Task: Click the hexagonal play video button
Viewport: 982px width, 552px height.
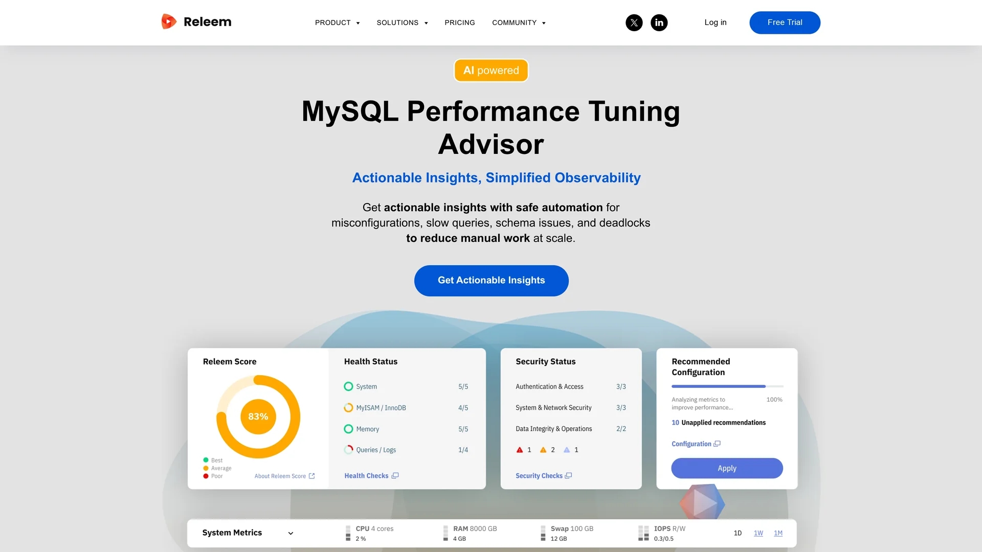Action: pos(702,503)
